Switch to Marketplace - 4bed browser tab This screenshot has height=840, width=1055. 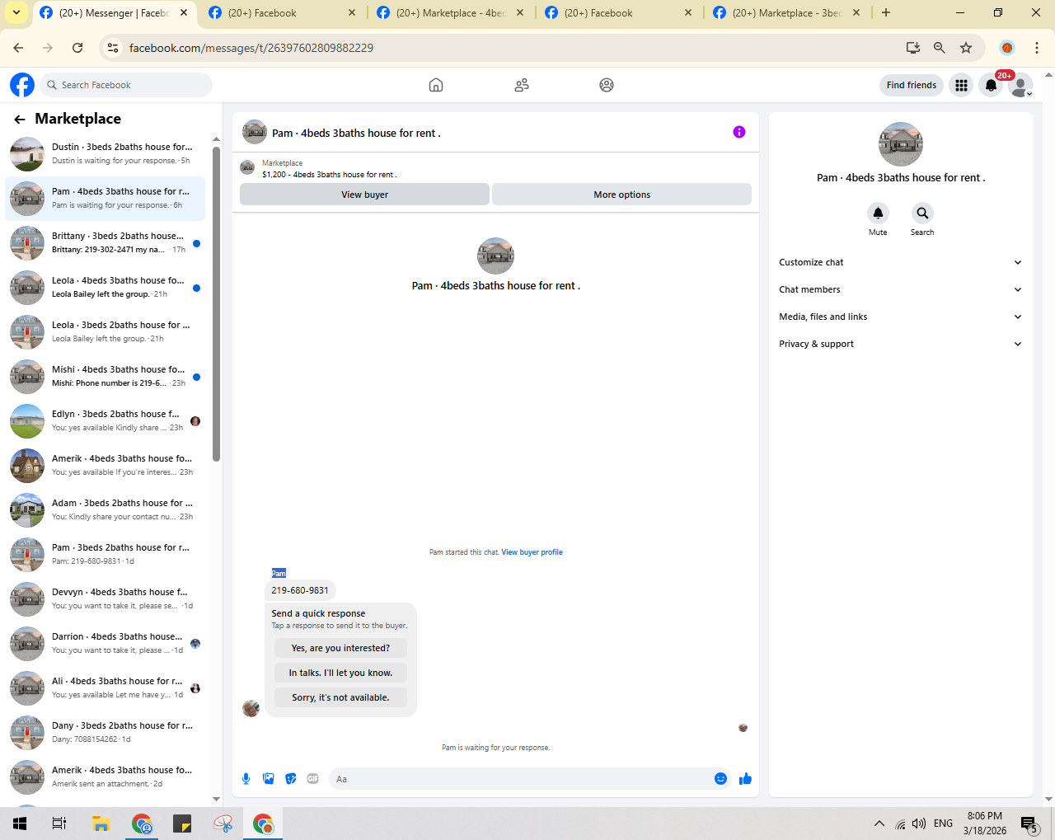point(451,13)
